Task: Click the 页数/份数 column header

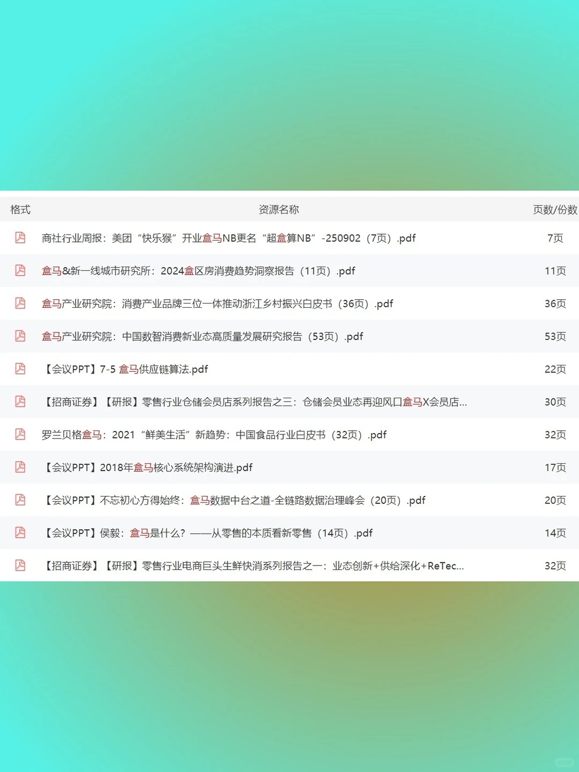Action: [x=555, y=209]
